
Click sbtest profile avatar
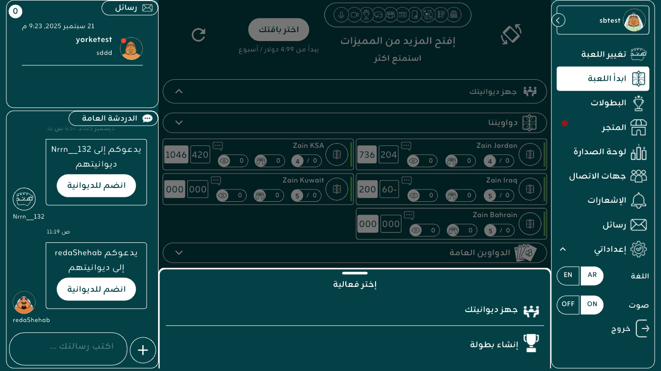pyautogui.click(x=634, y=20)
